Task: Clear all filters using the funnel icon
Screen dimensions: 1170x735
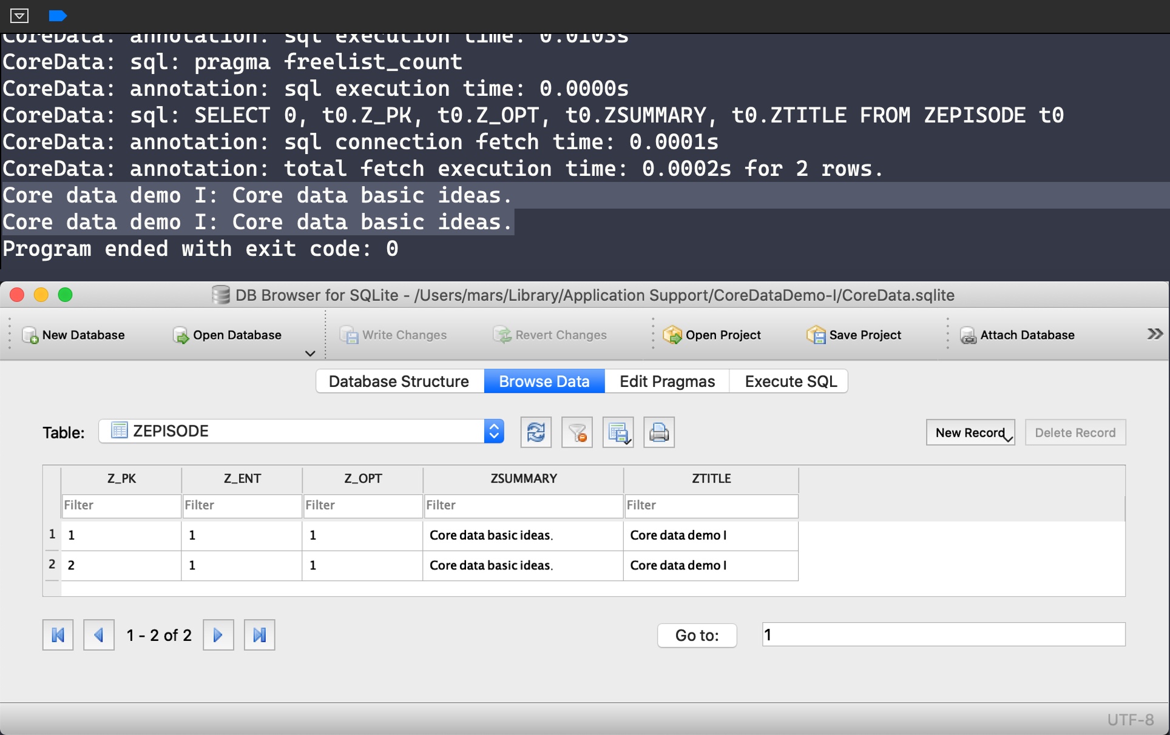Action: 577,432
